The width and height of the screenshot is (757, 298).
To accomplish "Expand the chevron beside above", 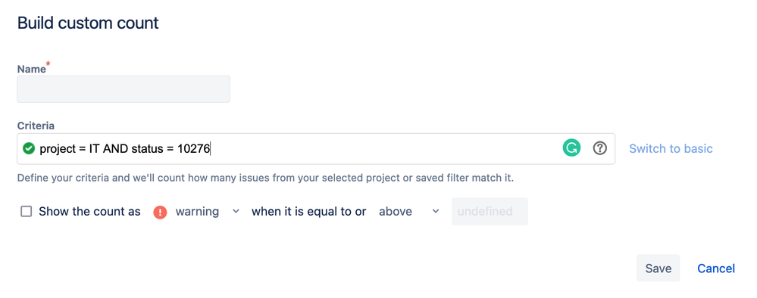I will click(436, 211).
